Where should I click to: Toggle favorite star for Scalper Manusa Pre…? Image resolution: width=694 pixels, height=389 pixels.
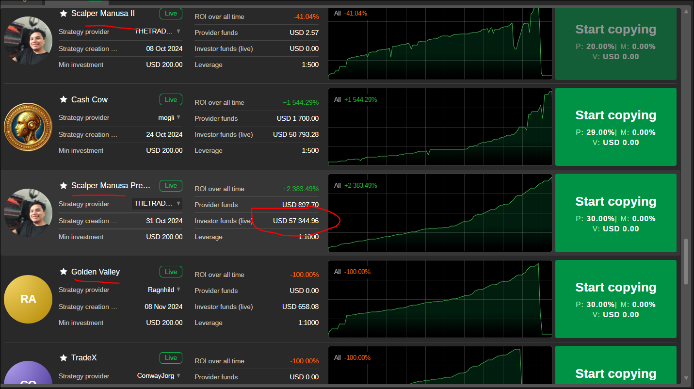tap(63, 186)
